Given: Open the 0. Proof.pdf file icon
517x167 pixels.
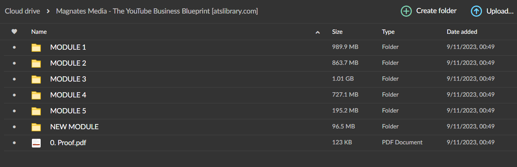Looking at the screenshot, I should pos(36,143).
